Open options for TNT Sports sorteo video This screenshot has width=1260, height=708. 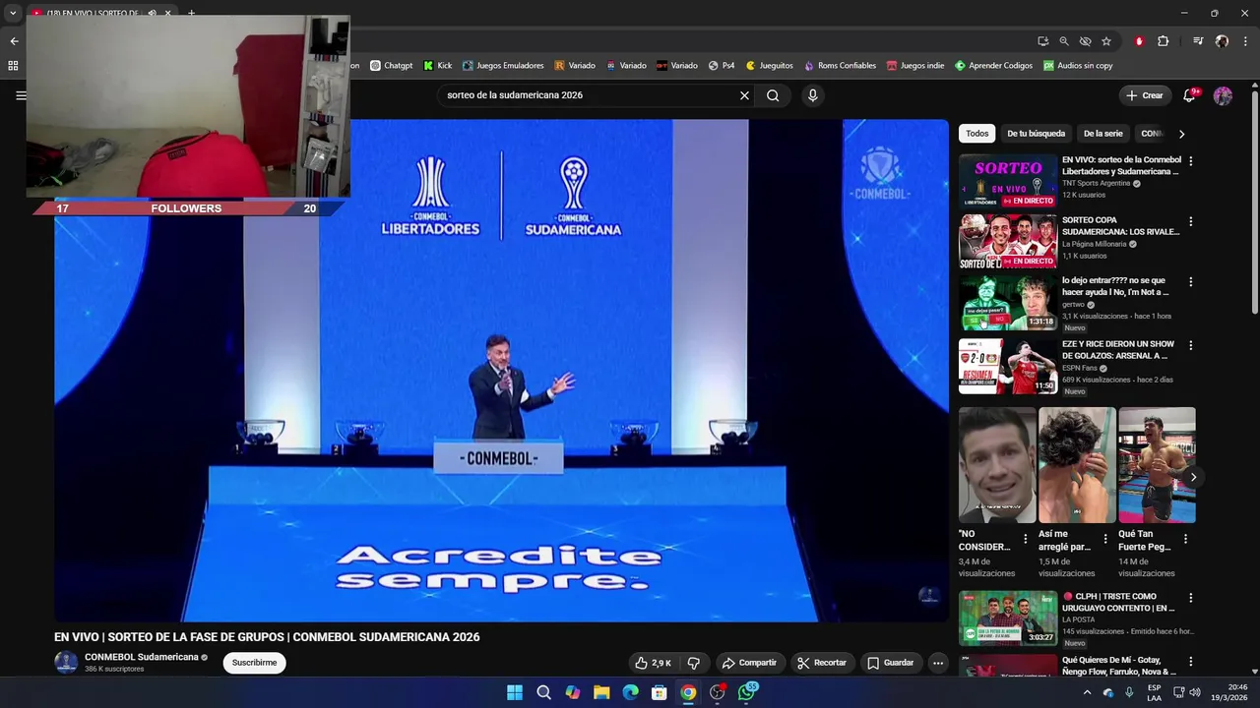1190,161
